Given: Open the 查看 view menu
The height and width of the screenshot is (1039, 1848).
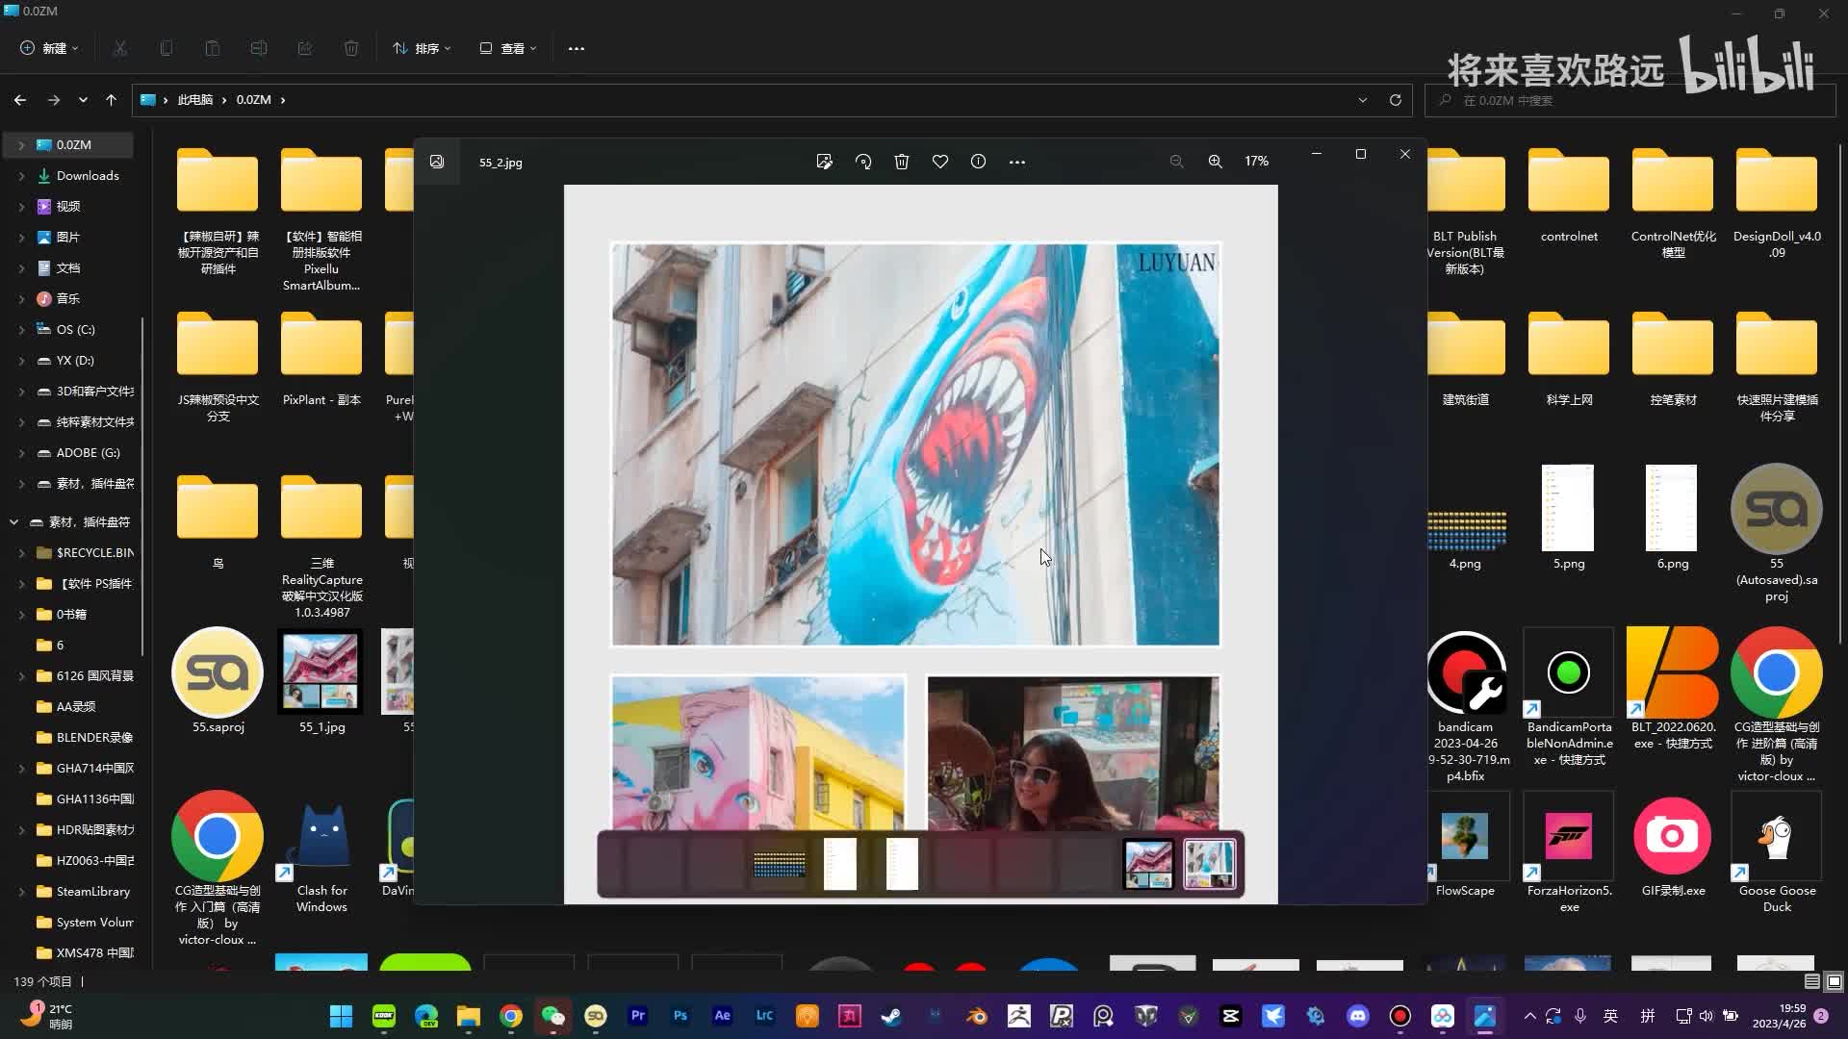Looking at the screenshot, I should point(508,48).
